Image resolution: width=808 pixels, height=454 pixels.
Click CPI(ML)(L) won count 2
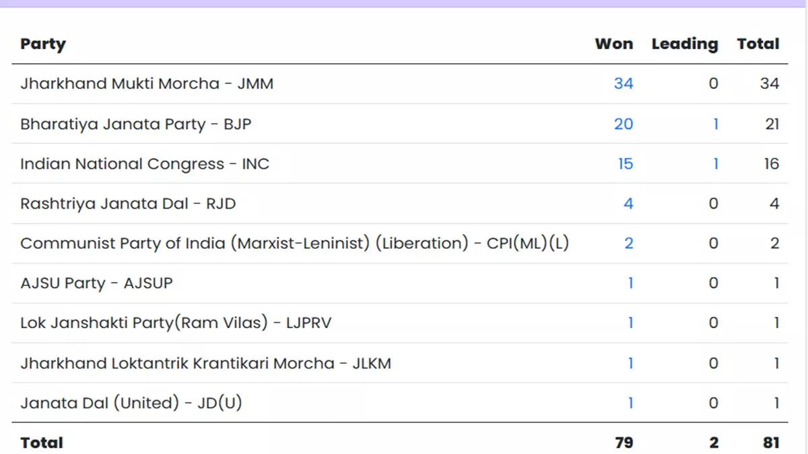point(628,243)
